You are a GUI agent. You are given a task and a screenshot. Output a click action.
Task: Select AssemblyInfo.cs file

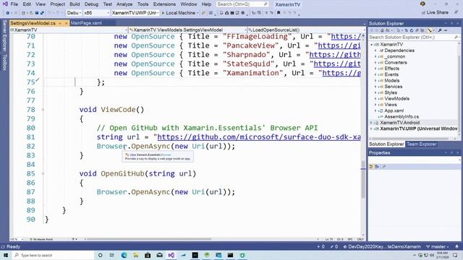(x=402, y=116)
